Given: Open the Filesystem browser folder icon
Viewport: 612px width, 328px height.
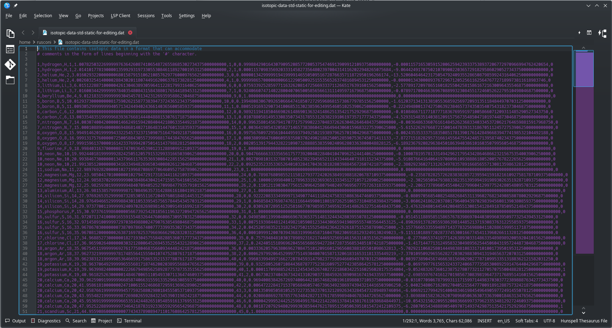Looking at the screenshot, I should (10, 80).
